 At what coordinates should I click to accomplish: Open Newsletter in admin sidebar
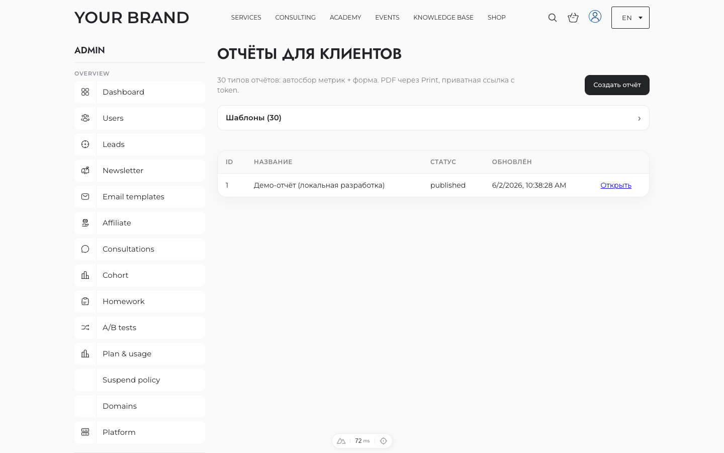coord(140,171)
